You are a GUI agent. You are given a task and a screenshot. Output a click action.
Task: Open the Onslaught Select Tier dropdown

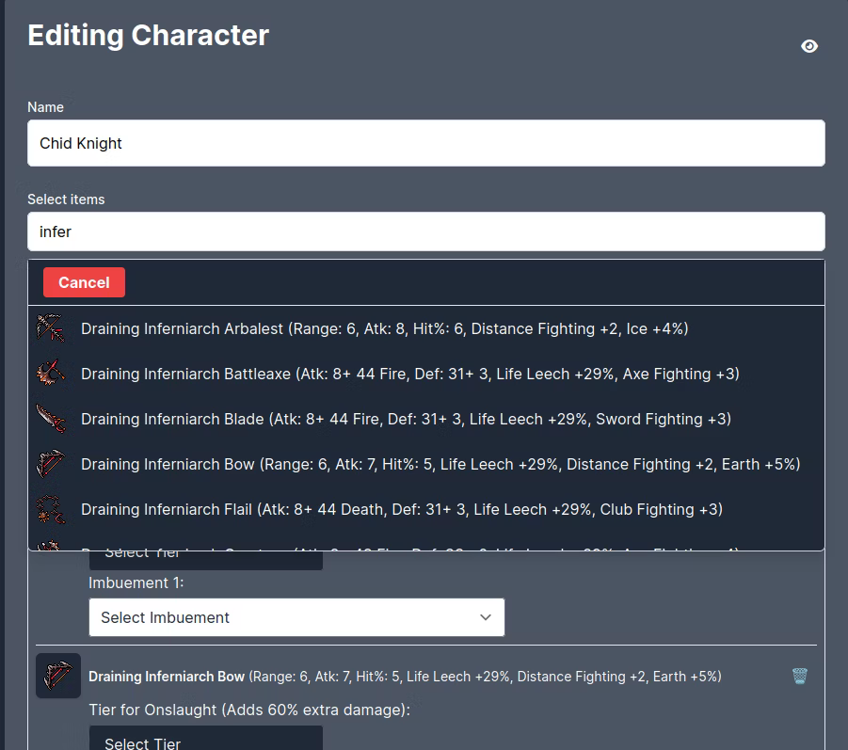(205, 739)
